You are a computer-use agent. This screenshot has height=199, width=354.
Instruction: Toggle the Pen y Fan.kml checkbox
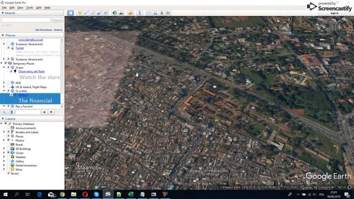[x=8, y=106]
